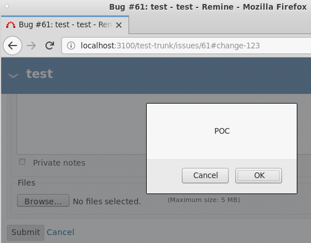Image resolution: width=311 pixels, height=243 pixels.
Task: Click the Cancel link beside Submit
Action: pos(60,232)
